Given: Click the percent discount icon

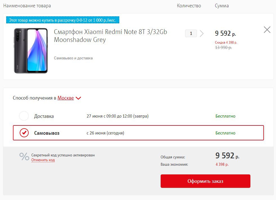Looking at the screenshot, I should 24,156.
